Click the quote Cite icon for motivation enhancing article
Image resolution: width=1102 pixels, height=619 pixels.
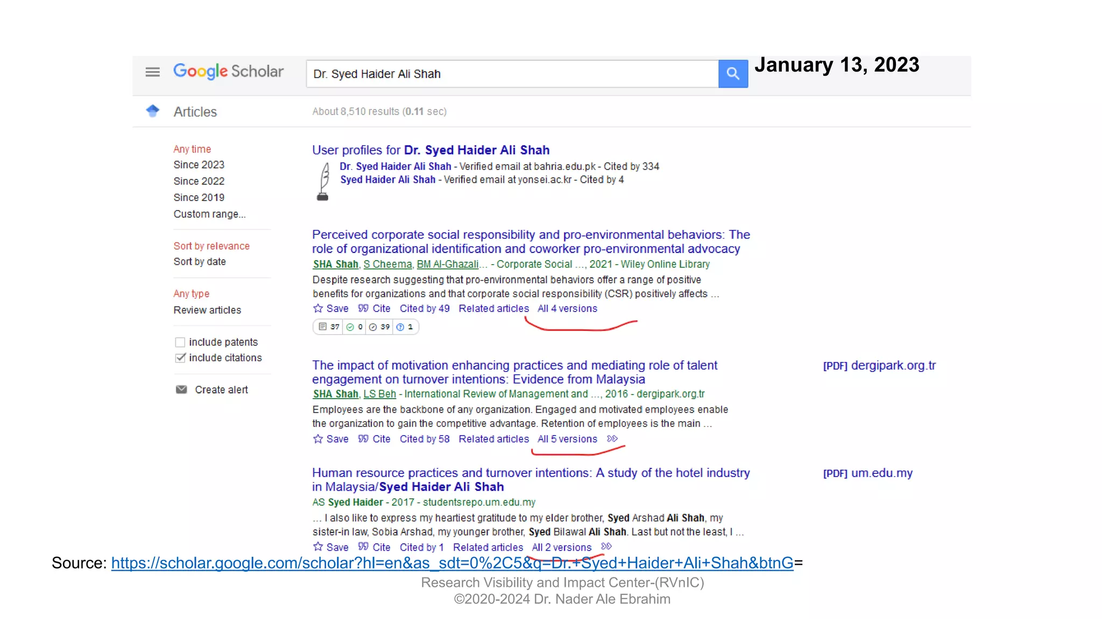(363, 439)
